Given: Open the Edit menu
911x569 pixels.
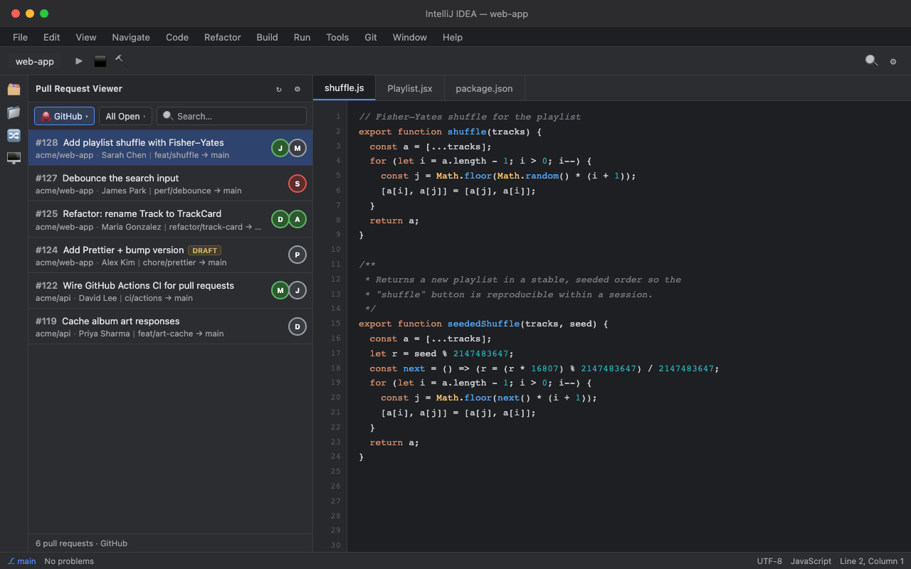Looking at the screenshot, I should click(52, 37).
